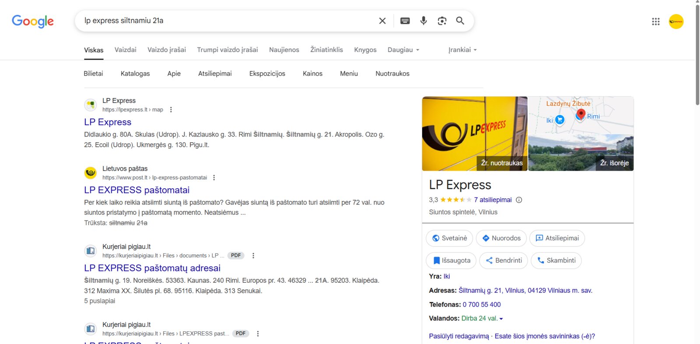Open Trumpi vaizdo įrašai tab
The image size is (700, 344).
pos(227,50)
